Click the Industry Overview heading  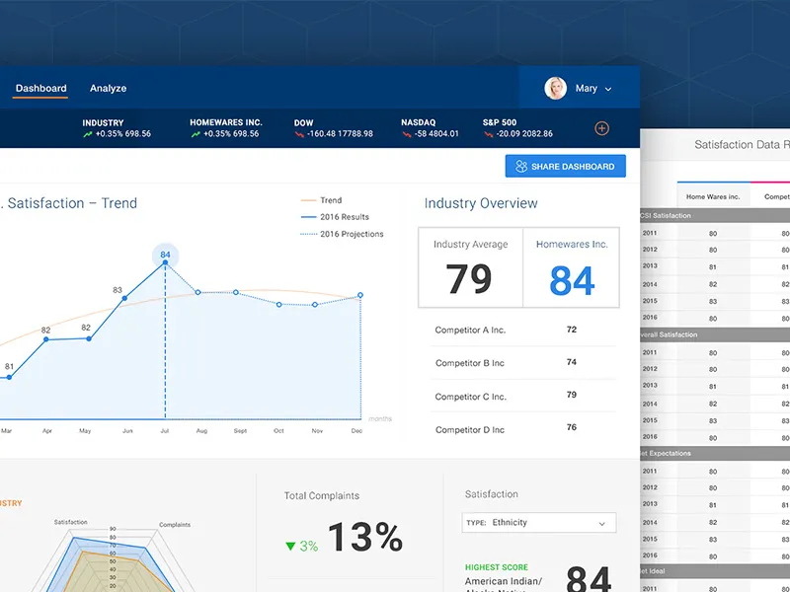pos(481,203)
